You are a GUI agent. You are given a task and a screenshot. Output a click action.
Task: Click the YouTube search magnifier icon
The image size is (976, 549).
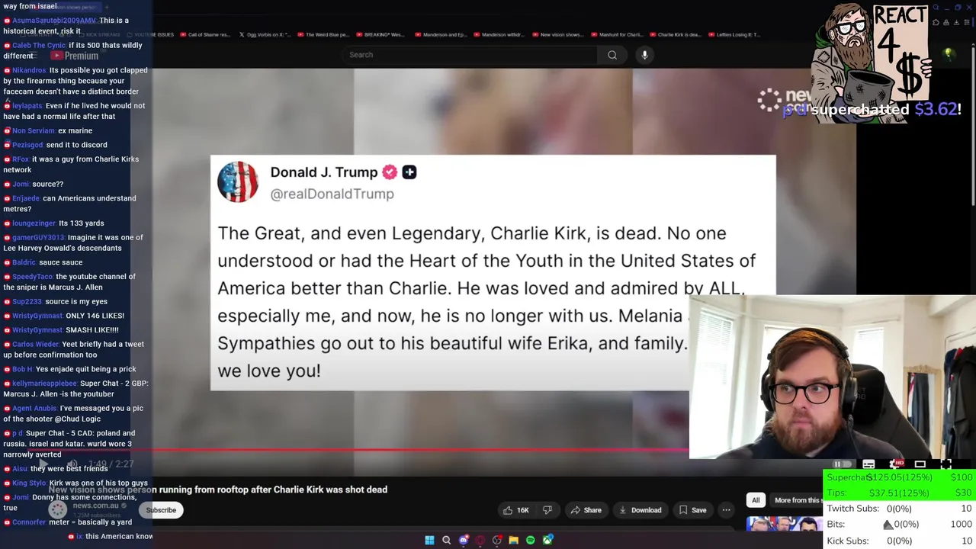(x=612, y=55)
